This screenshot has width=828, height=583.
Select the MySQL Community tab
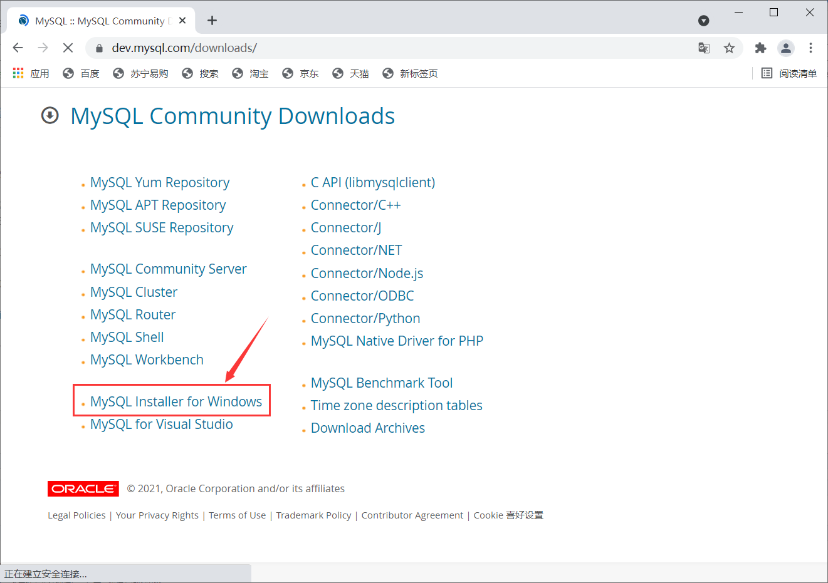(x=100, y=21)
